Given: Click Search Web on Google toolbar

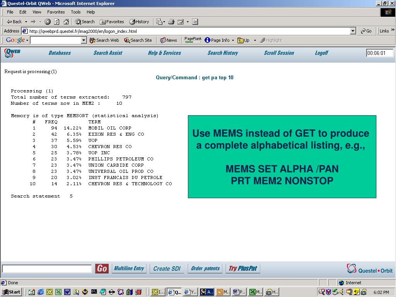Looking at the screenshot, I should pyautogui.click(x=104, y=40).
